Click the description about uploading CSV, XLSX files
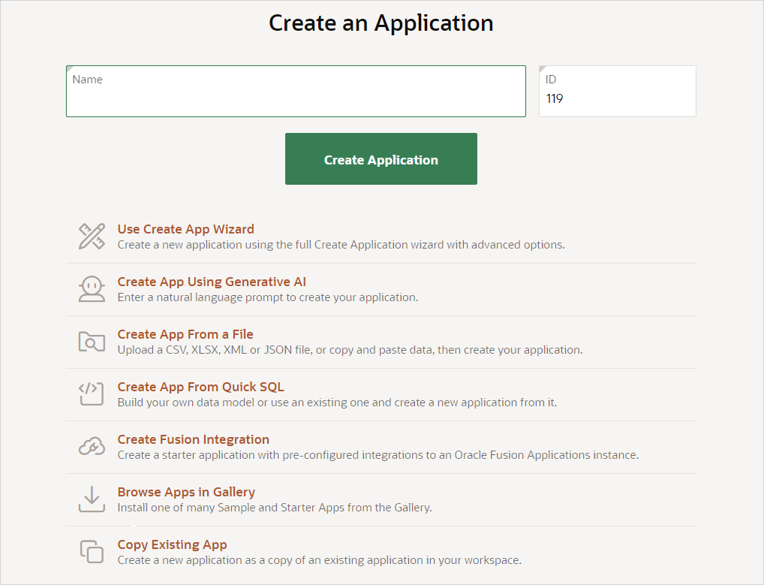The width and height of the screenshot is (764, 585). (x=350, y=350)
